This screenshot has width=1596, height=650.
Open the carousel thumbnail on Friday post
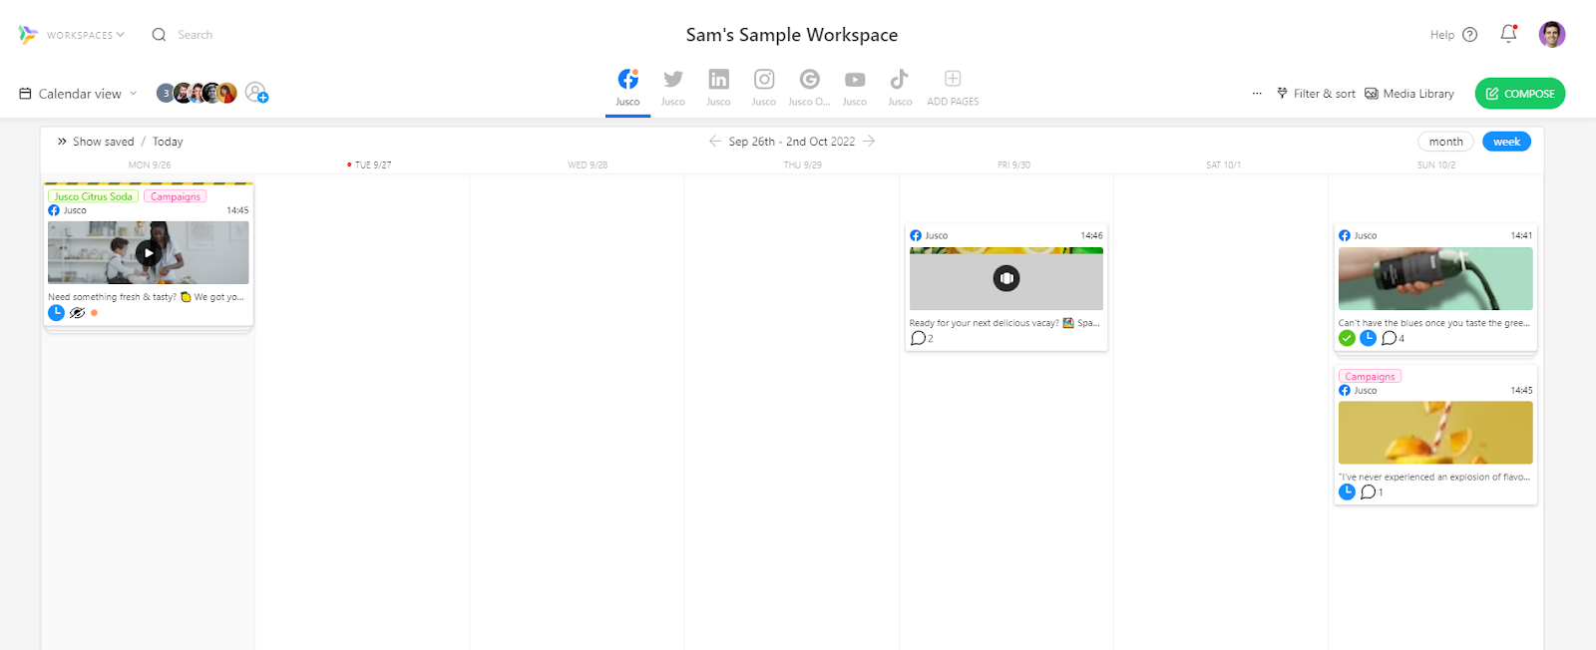[x=1006, y=278]
